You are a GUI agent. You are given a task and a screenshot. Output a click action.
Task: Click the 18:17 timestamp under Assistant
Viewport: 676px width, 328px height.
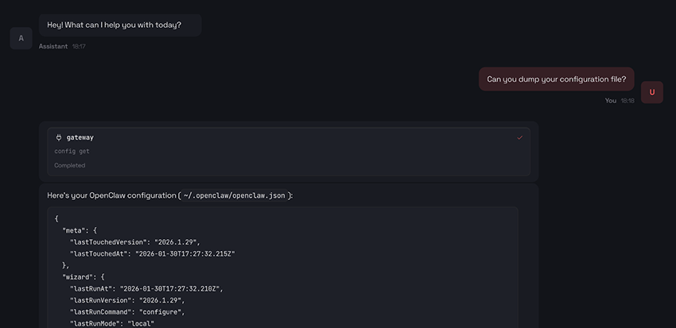[79, 47]
